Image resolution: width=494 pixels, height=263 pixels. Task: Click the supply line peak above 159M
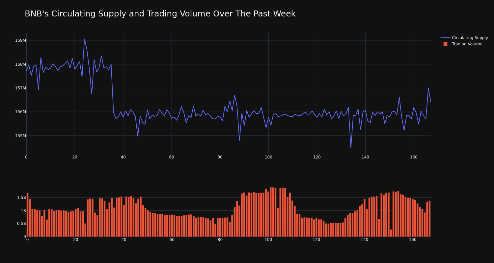[84, 39]
